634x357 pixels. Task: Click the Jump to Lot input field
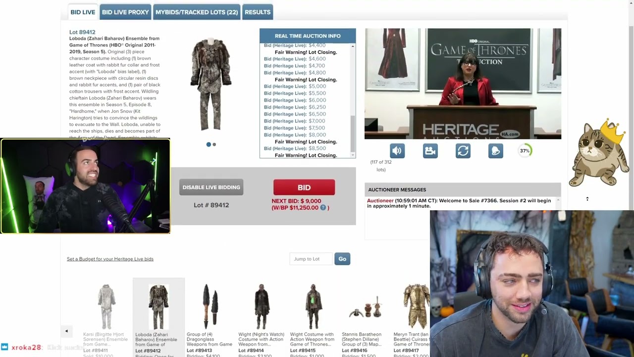pyautogui.click(x=311, y=259)
